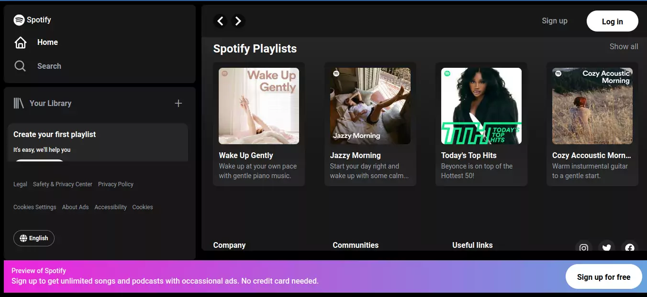The height and width of the screenshot is (297, 647).
Task: Open Cookies Settings
Action: click(x=34, y=207)
